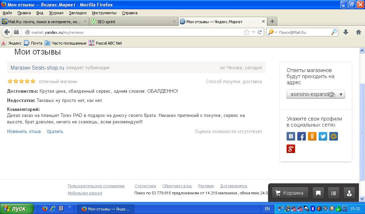The image size is (365, 214).
Task: Click the Bluetooth tray icon
Action: (x=313, y=209)
